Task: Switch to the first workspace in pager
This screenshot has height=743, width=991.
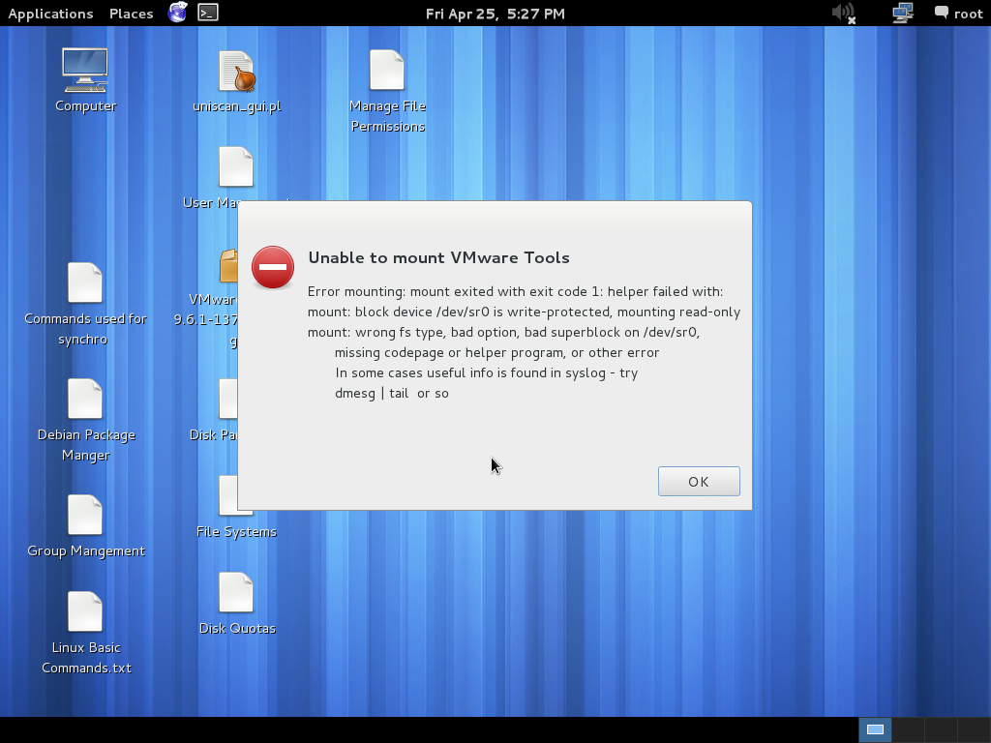Action: pos(875,729)
